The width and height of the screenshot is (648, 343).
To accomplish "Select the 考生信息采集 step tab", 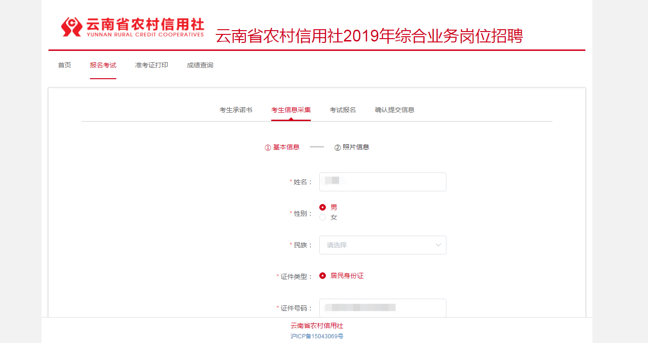I will tap(291, 110).
